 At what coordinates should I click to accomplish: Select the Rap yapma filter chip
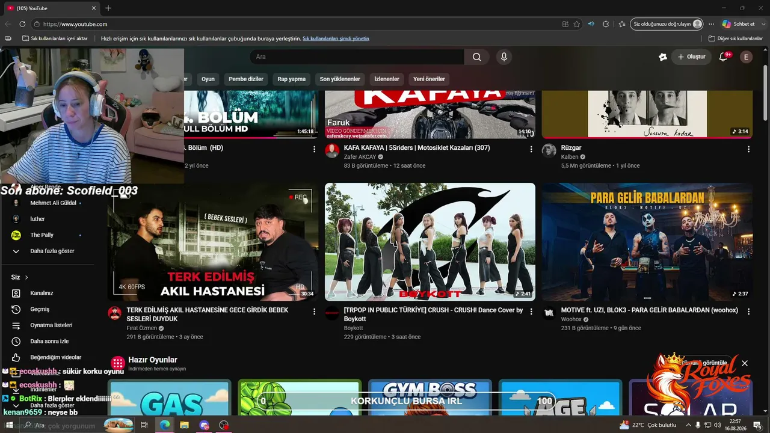[292, 79]
